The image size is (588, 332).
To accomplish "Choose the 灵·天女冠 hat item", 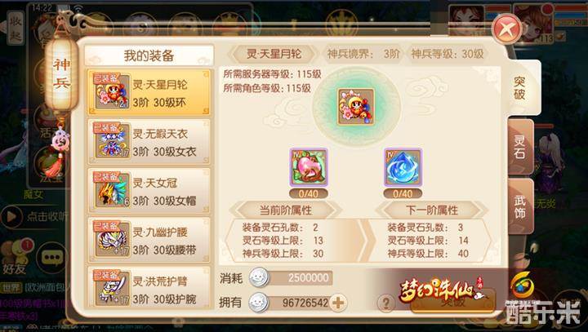I will coord(149,191).
